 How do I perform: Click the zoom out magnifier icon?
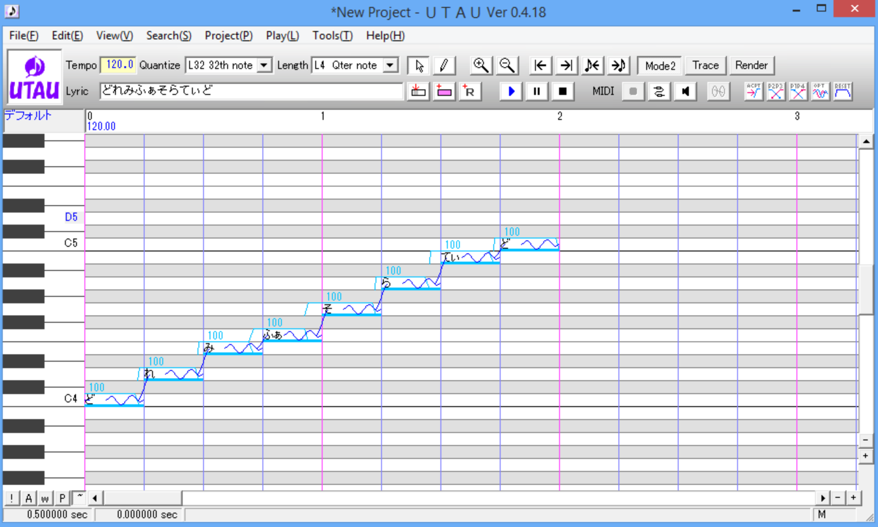click(x=507, y=65)
